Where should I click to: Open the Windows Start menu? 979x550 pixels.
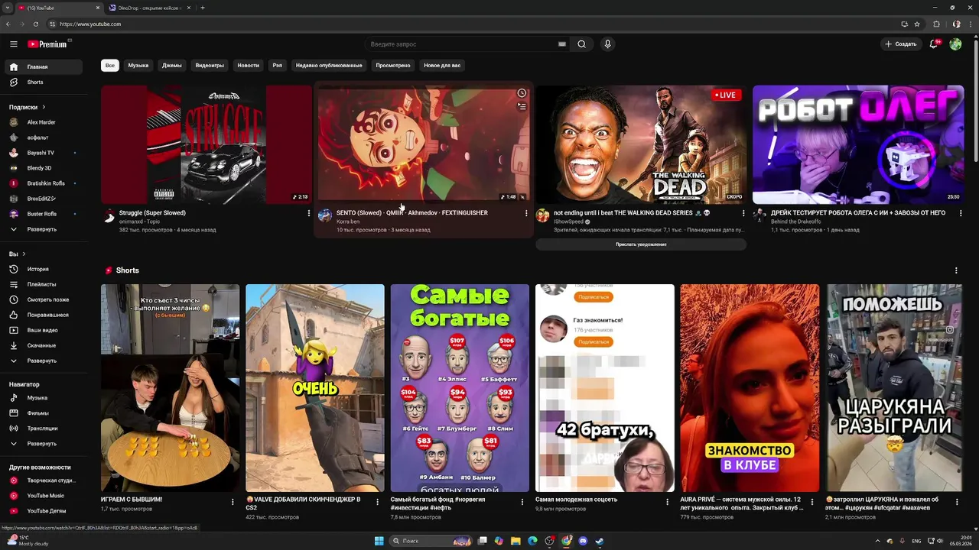[x=379, y=541]
